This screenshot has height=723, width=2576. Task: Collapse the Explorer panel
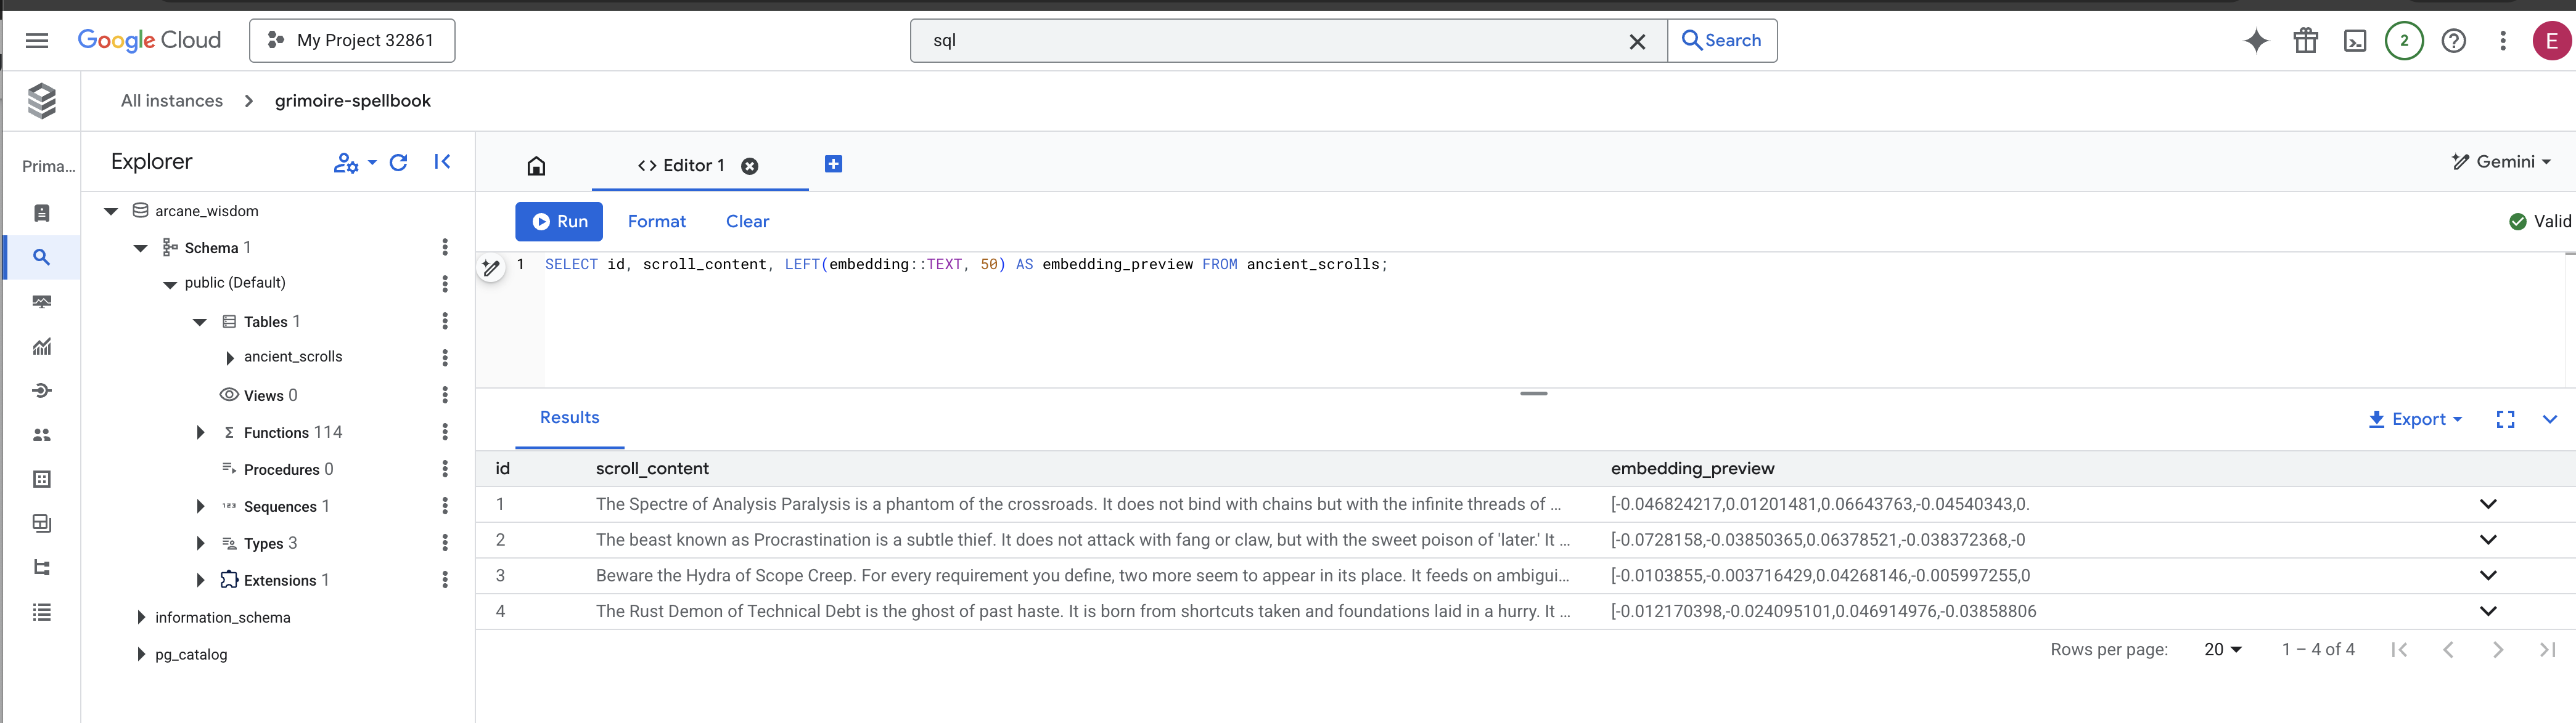442,162
